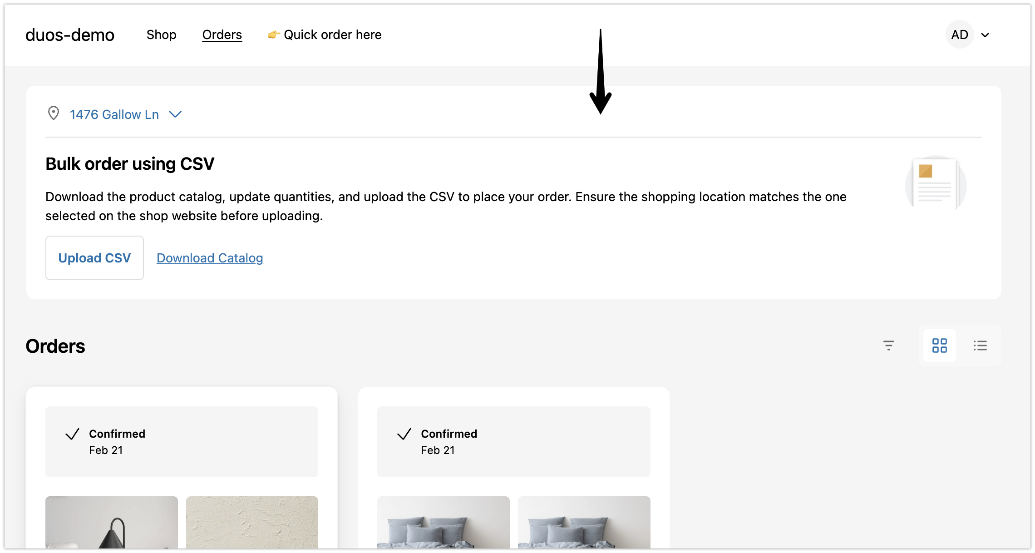Click the CSV document illustration

point(935,183)
